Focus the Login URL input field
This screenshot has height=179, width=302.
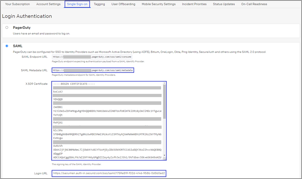coord(109,173)
